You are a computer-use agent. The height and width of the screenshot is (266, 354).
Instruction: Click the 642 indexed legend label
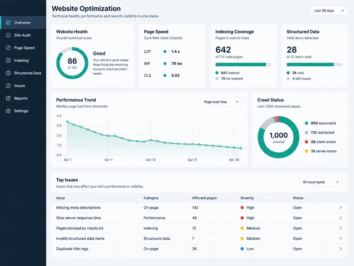(x=230, y=73)
